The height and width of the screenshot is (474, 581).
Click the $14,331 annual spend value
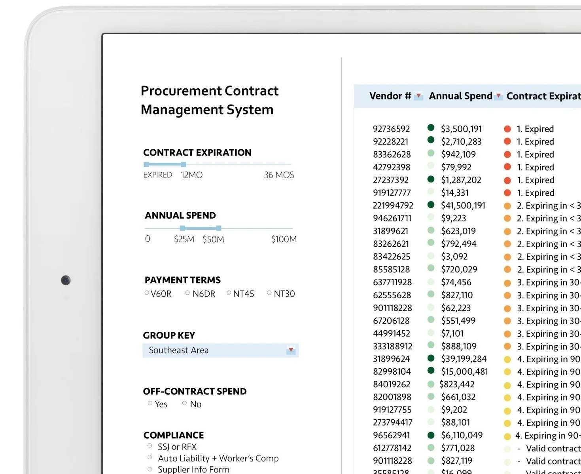point(455,192)
